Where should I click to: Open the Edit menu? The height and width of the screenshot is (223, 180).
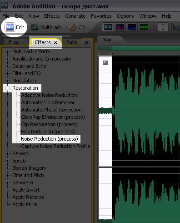(x=19, y=16)
